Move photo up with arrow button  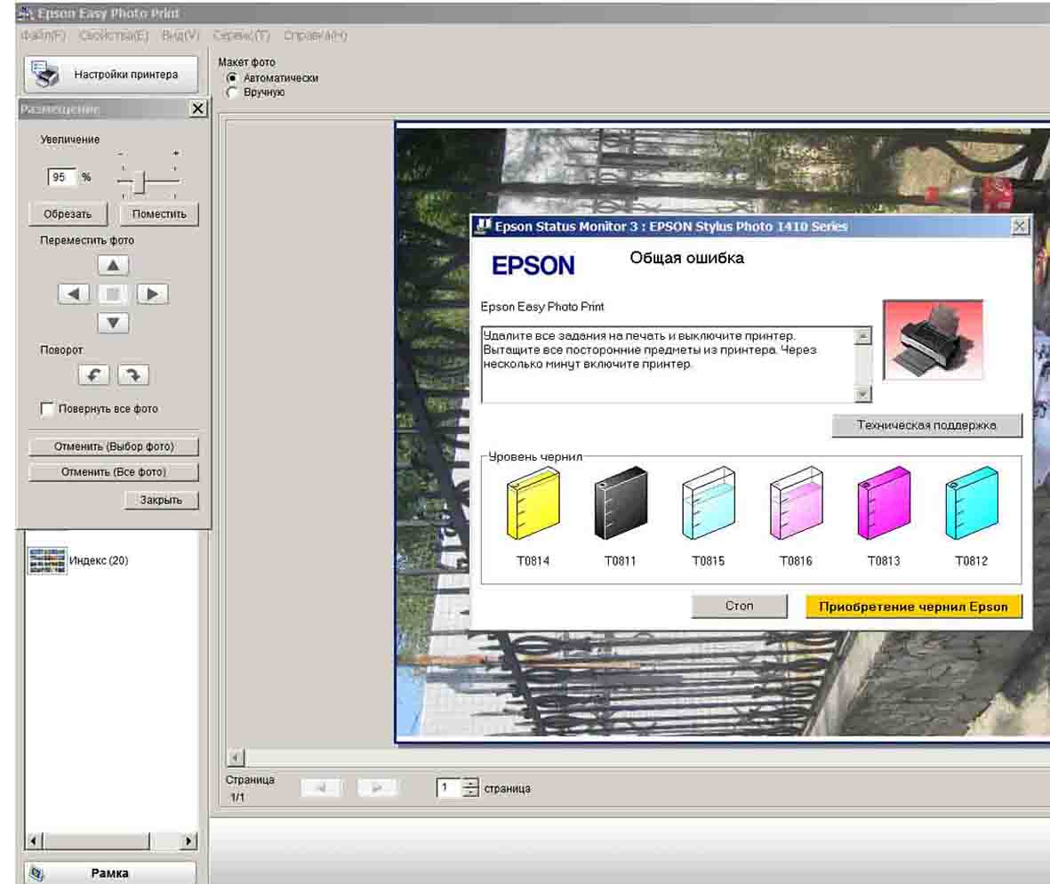click(x=113, y=265)
